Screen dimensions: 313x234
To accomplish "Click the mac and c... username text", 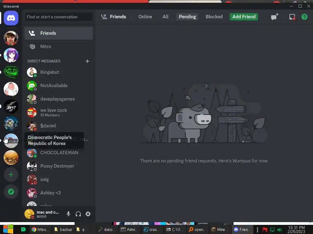I will click(x=48, y=212).
